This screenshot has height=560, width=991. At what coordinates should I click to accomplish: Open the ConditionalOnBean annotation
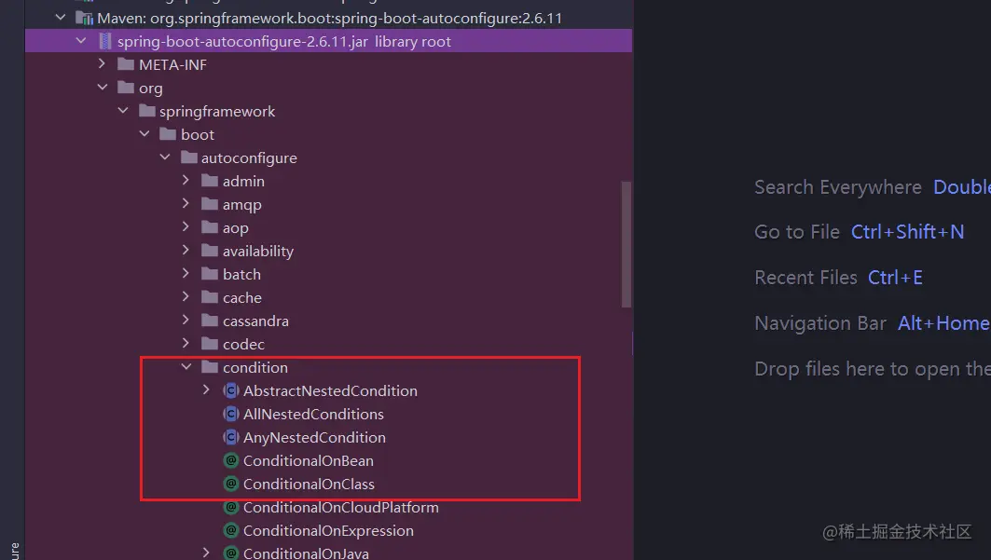pos(309,461)
